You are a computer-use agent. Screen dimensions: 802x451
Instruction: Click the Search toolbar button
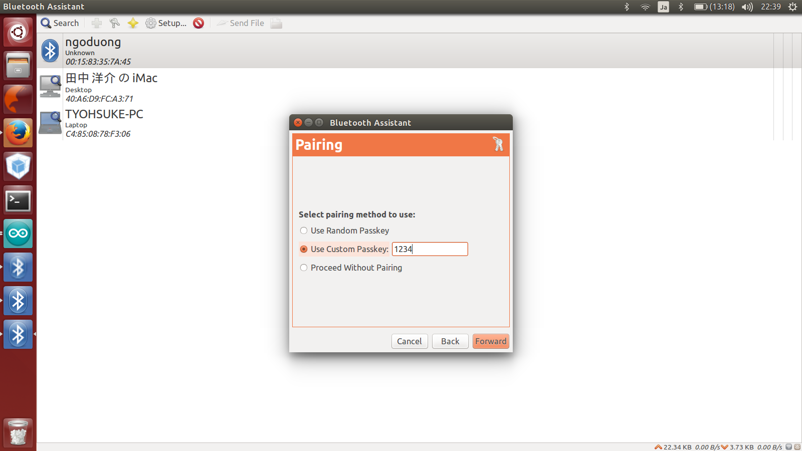point(60,23)
